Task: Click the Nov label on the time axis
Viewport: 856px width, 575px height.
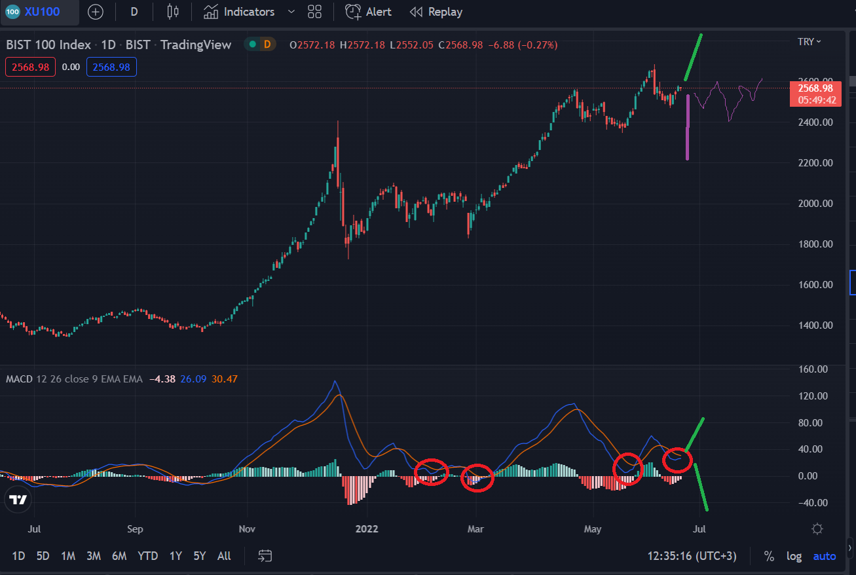Action: coord(247,529)
